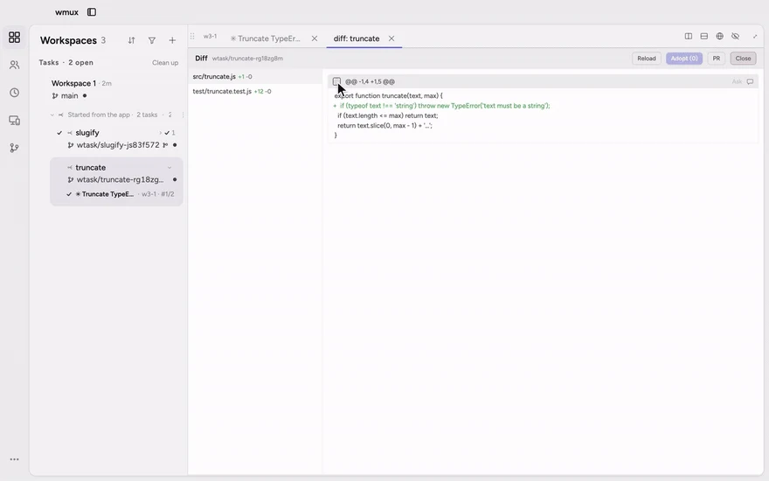
Task: Select the diff: truncate tab
Action: click(357, 38)
